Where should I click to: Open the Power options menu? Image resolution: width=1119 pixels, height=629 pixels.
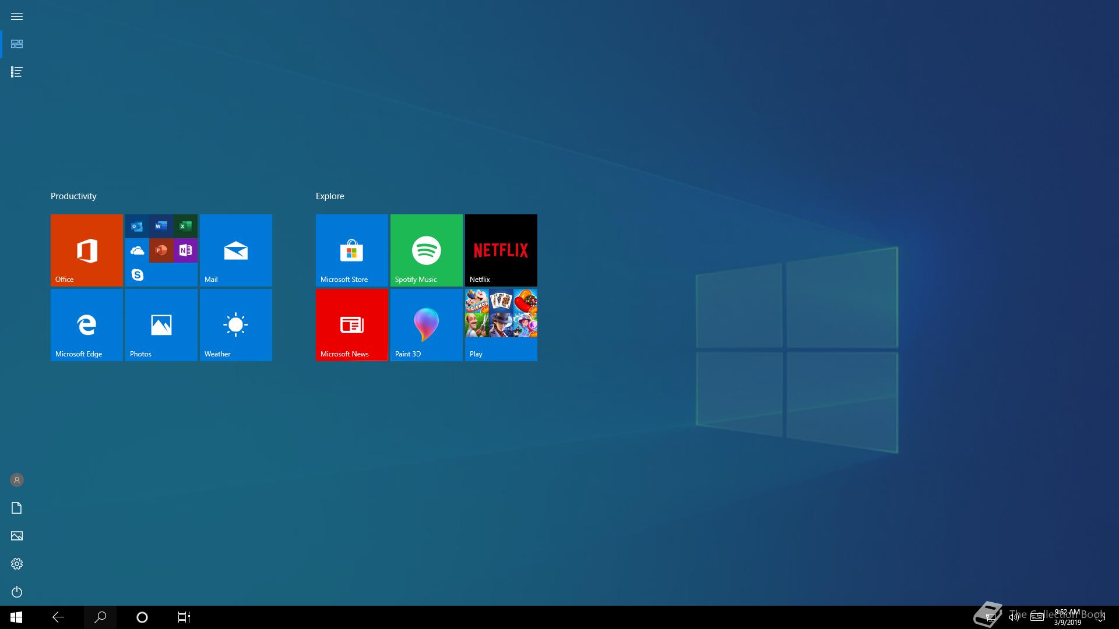click(17, 592)
